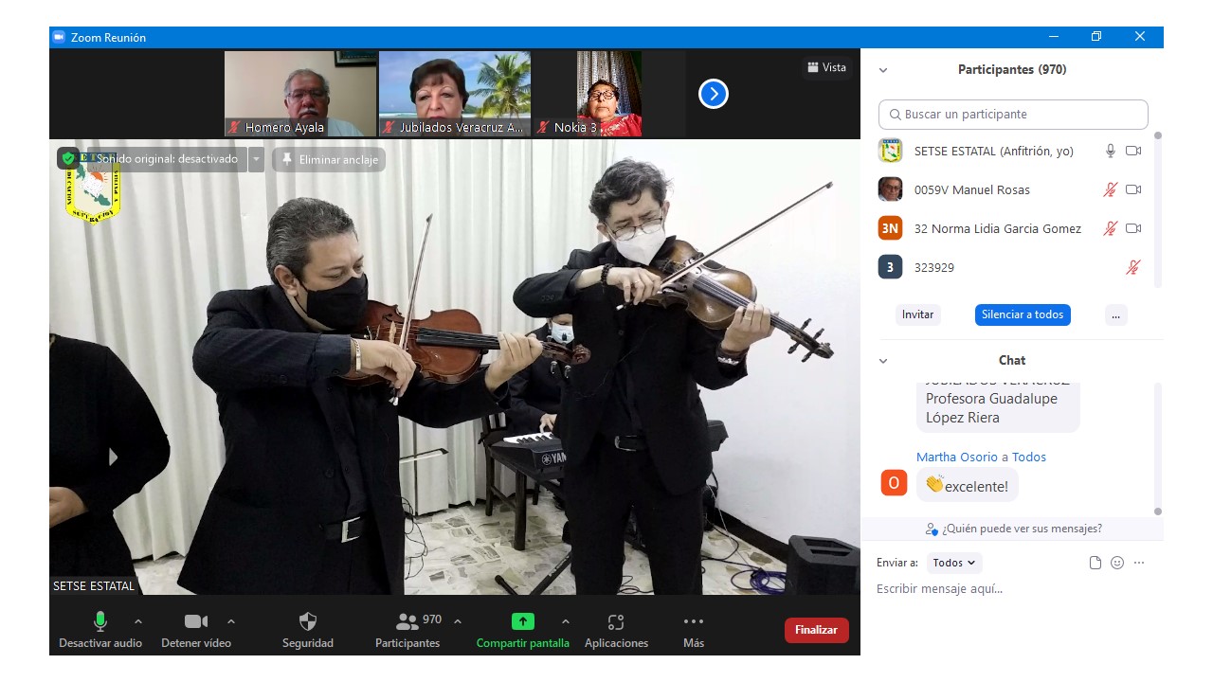Screen dimensions: 1213x682
Task: Open original sound dropdown arrow
Action: click(x=256, y=159)
